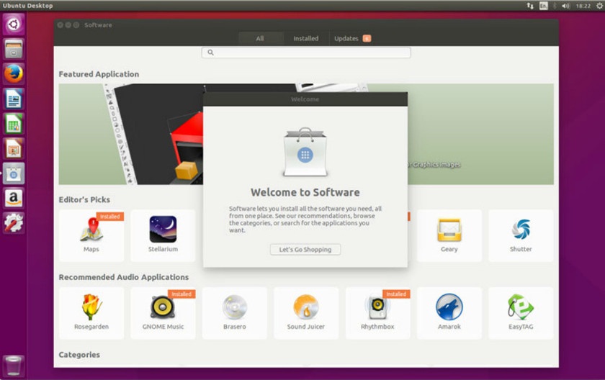605x380 pixels.
Task: Click the Let's Go Shopping button
Action: [x=305, y=250]
